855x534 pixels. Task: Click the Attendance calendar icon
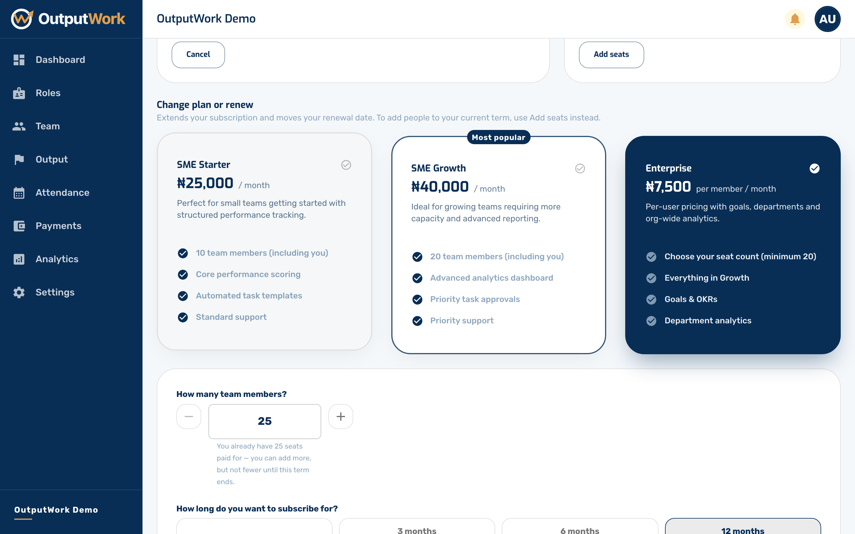[x=19, y=193]
